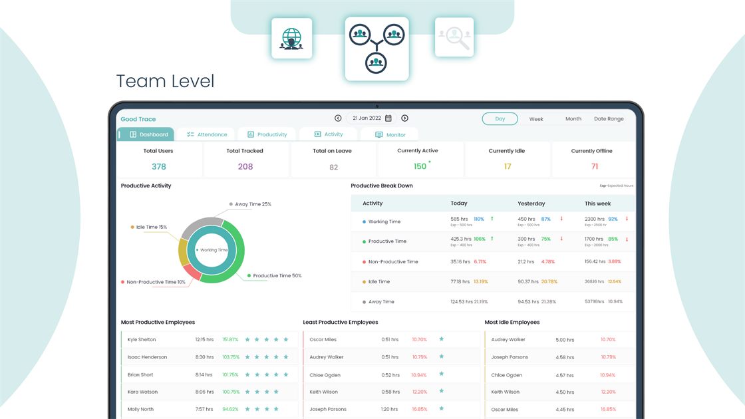Click the Productive Time 50% legend label

(274, 275)
